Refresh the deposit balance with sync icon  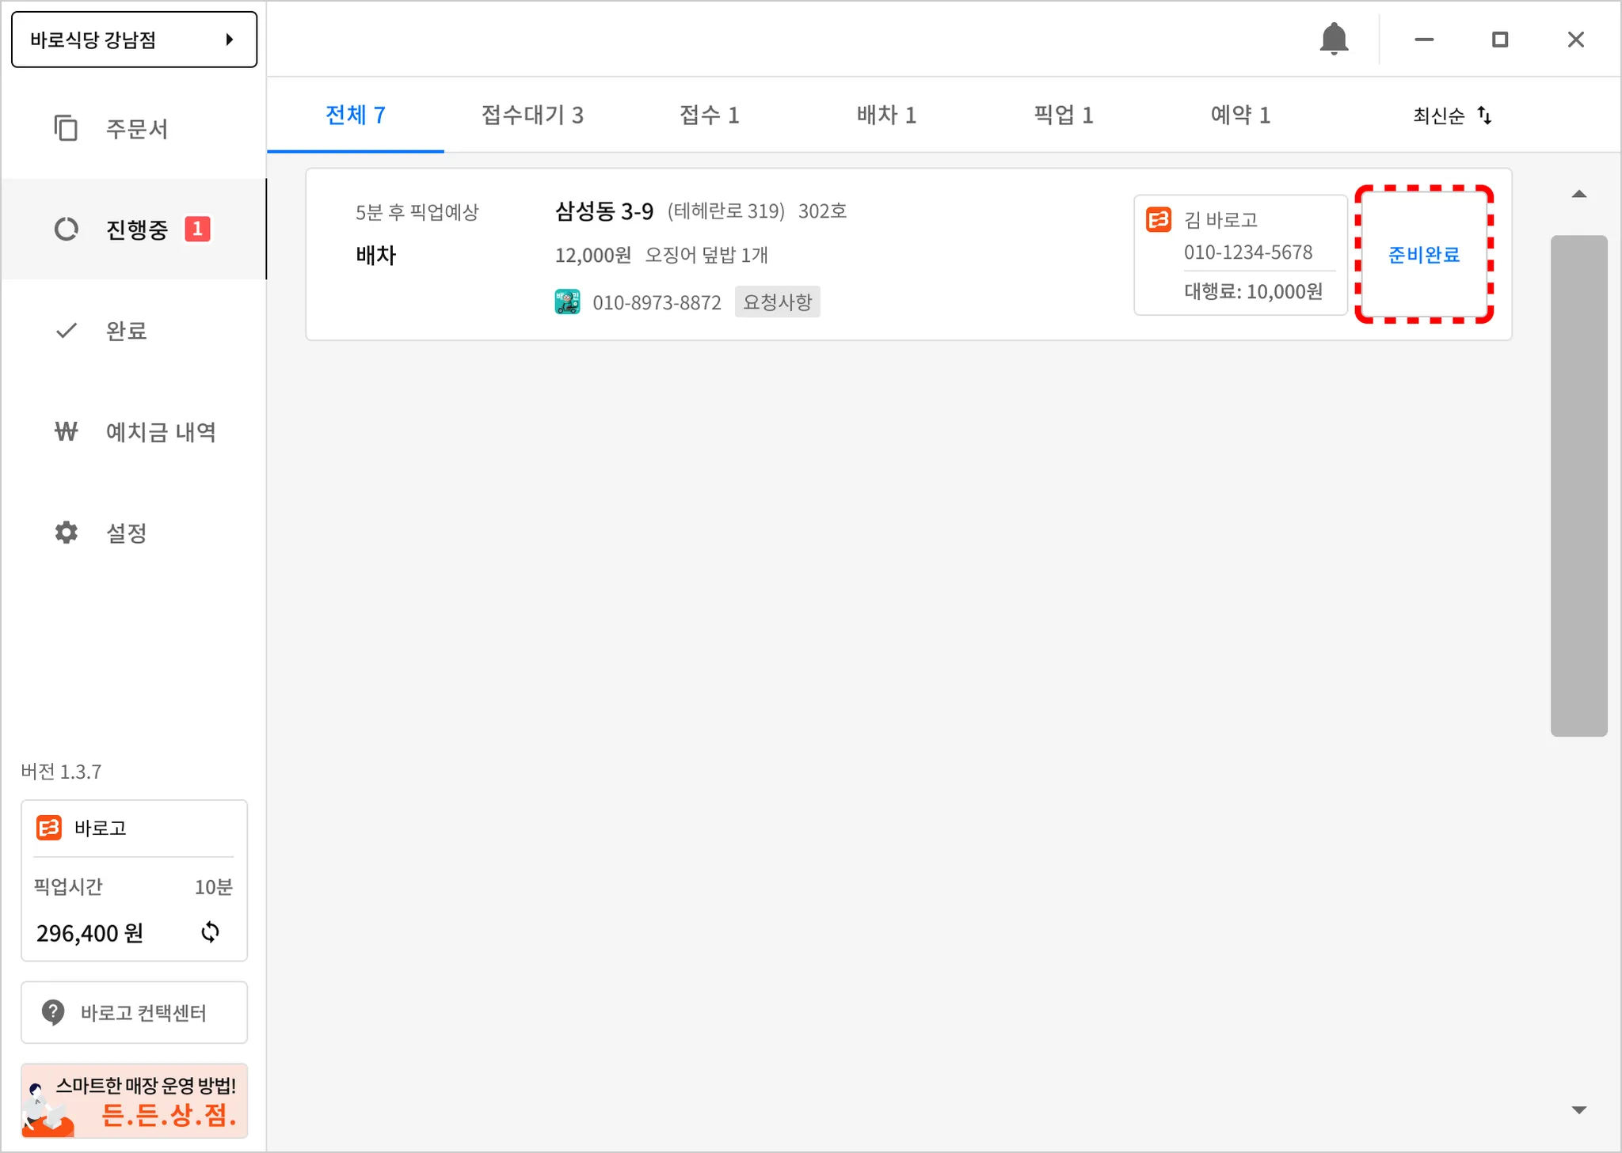210,932
